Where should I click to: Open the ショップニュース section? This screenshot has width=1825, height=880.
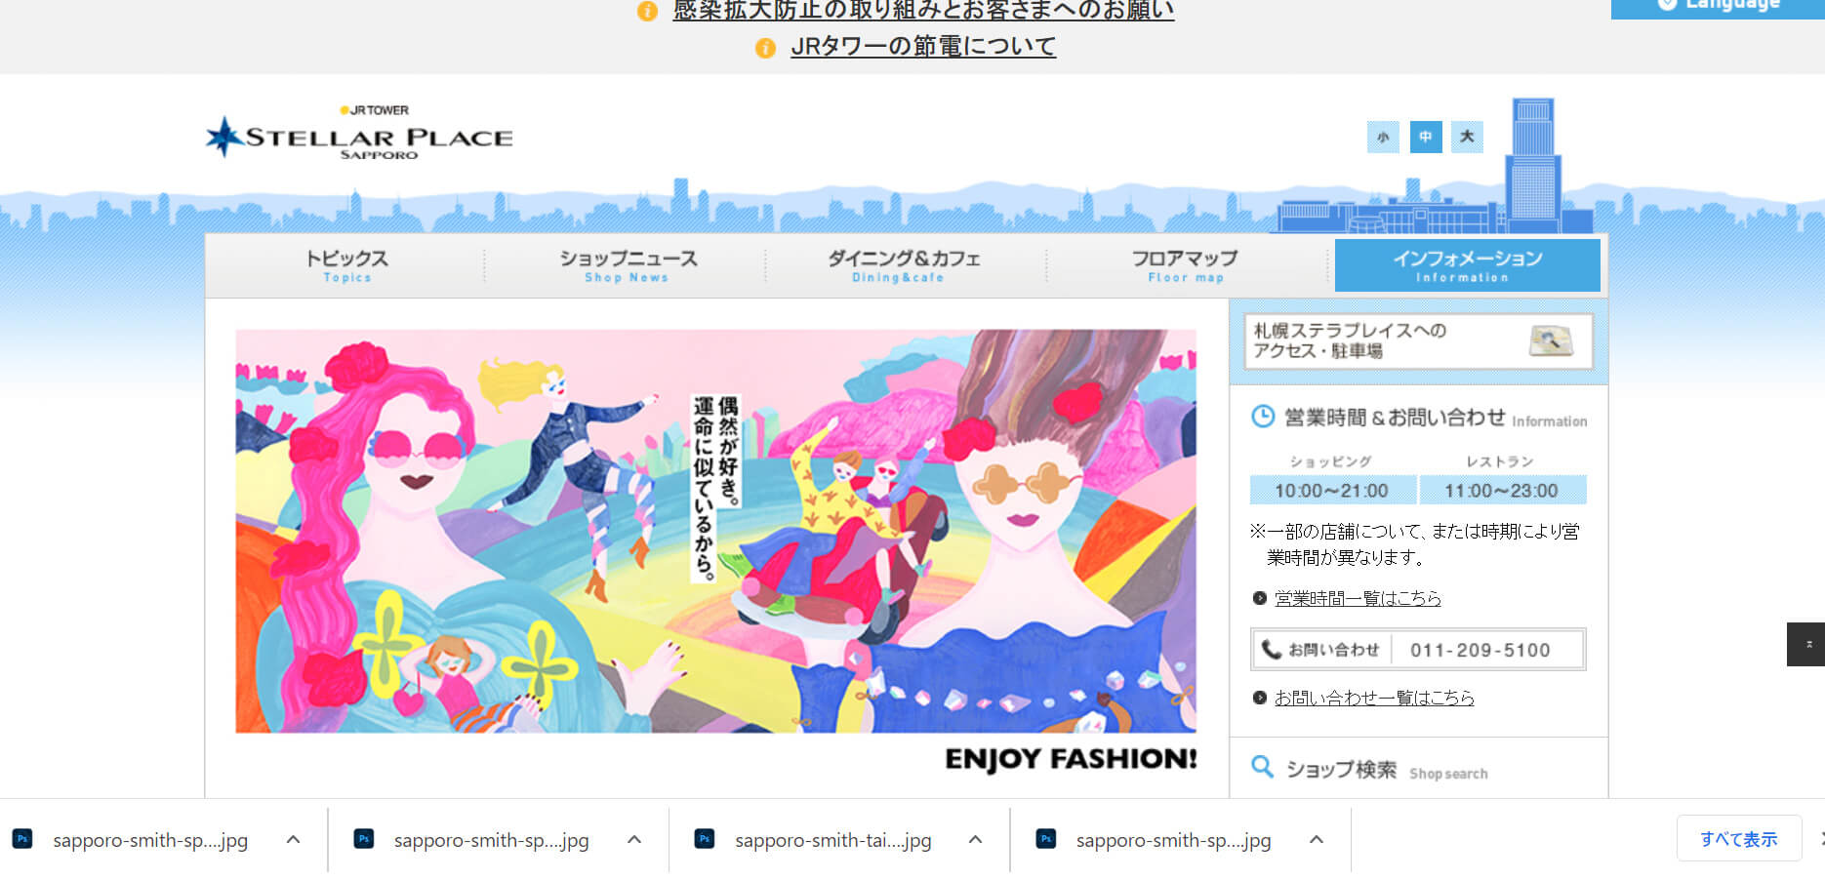coord(628,264)
